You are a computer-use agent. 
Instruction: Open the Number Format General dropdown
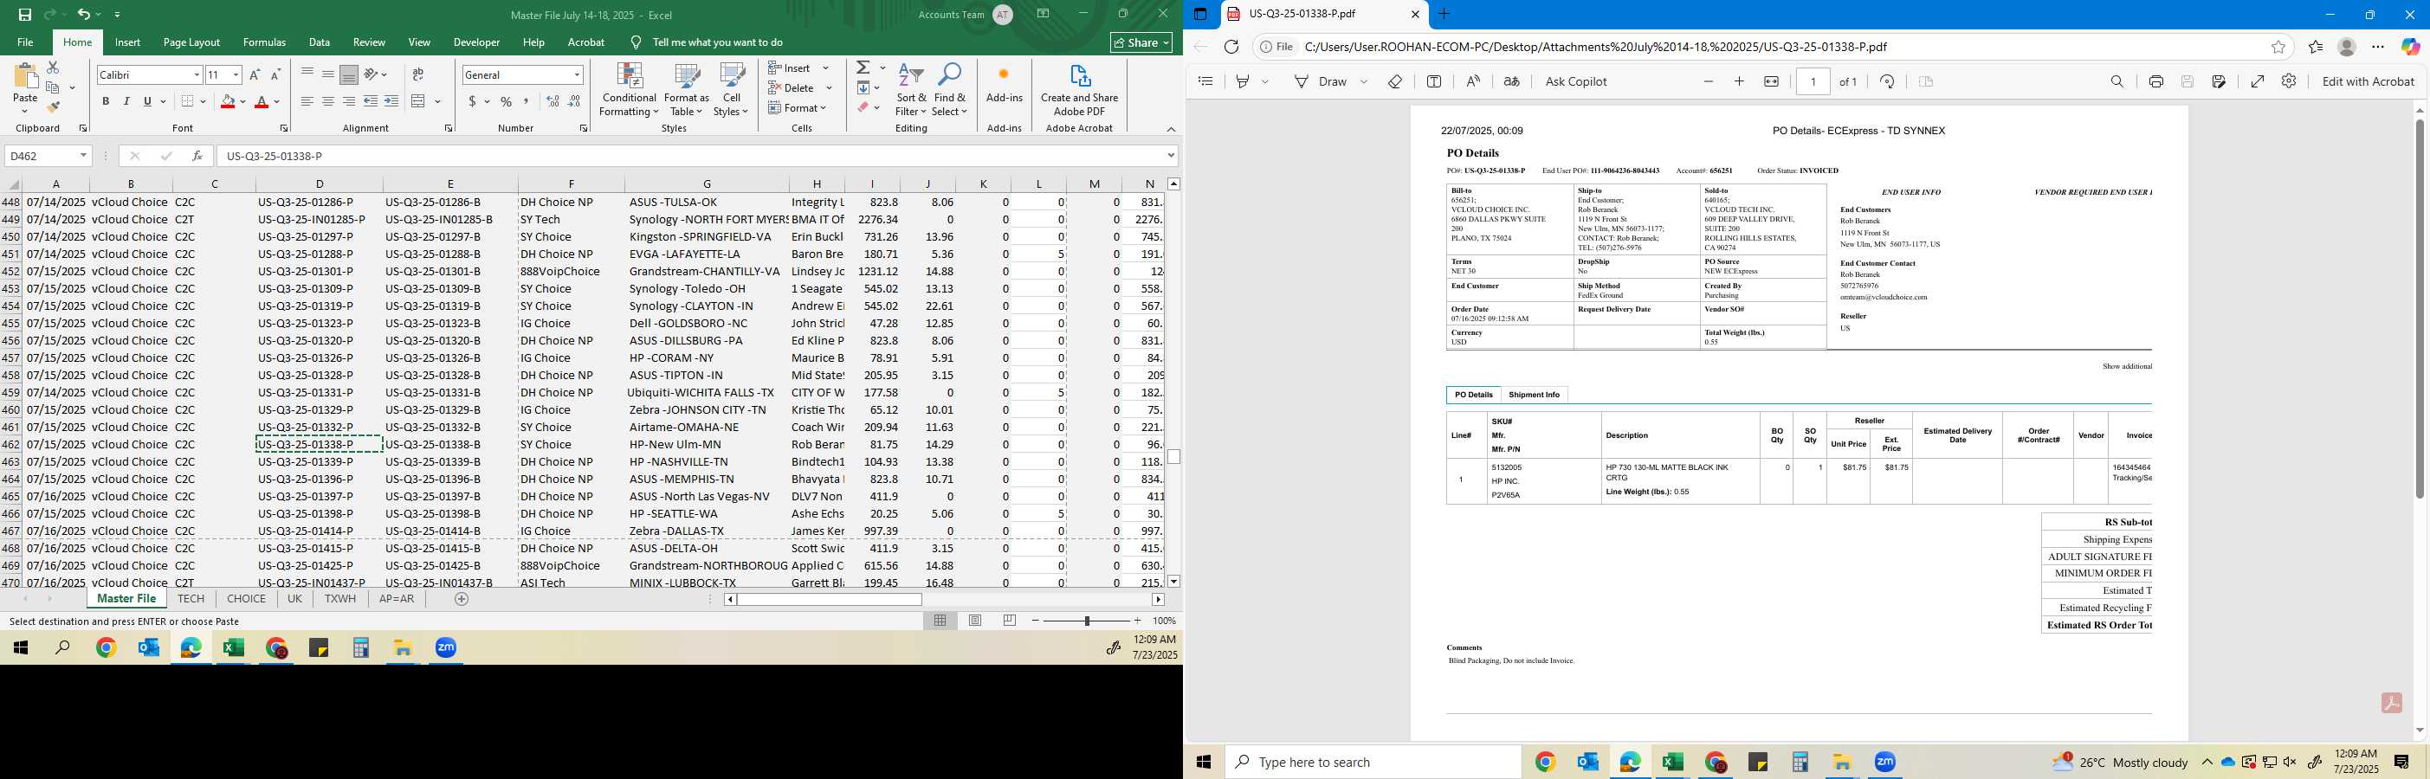pyautogui.click(x=577, y=74)
